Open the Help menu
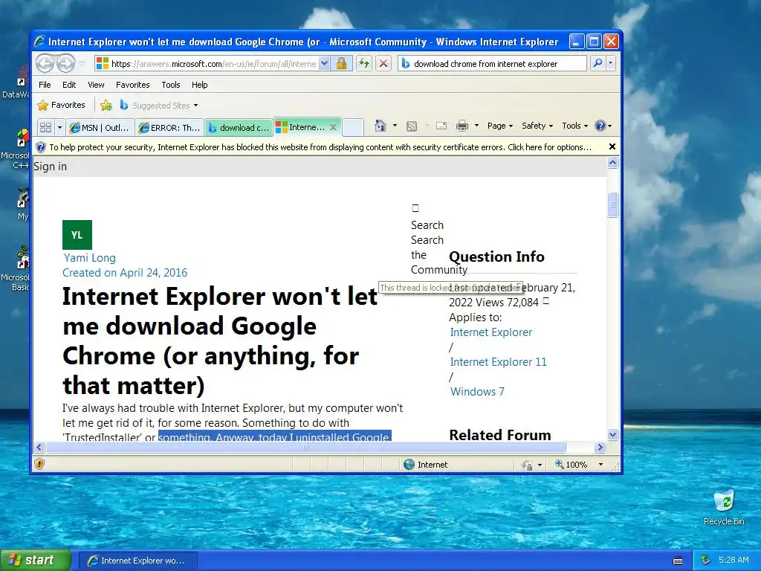The width and height of the screenshot is (761, 571). coord(199,85)
